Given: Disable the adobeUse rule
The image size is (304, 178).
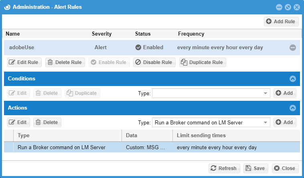Looking at the screenshot, I should (x=154, y=62).
